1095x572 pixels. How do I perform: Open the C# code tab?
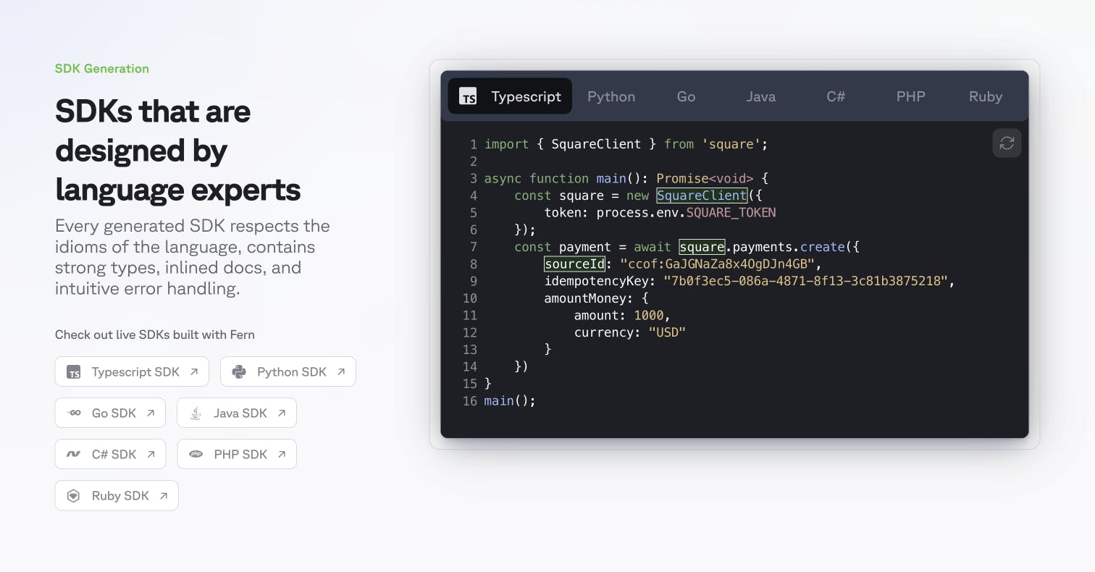click(836, 96)
